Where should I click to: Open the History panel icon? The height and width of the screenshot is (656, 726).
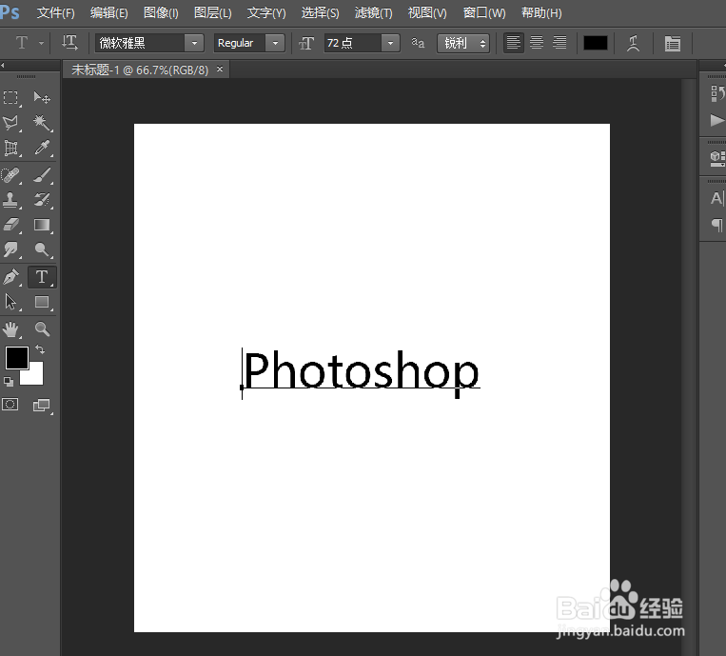click(x=717, y=93)
